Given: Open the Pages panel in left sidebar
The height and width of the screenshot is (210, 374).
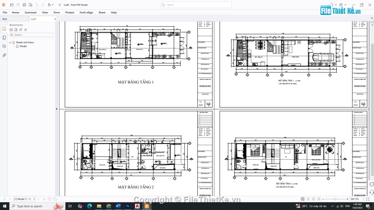Looking at the screenshot, I should point(4,37).
